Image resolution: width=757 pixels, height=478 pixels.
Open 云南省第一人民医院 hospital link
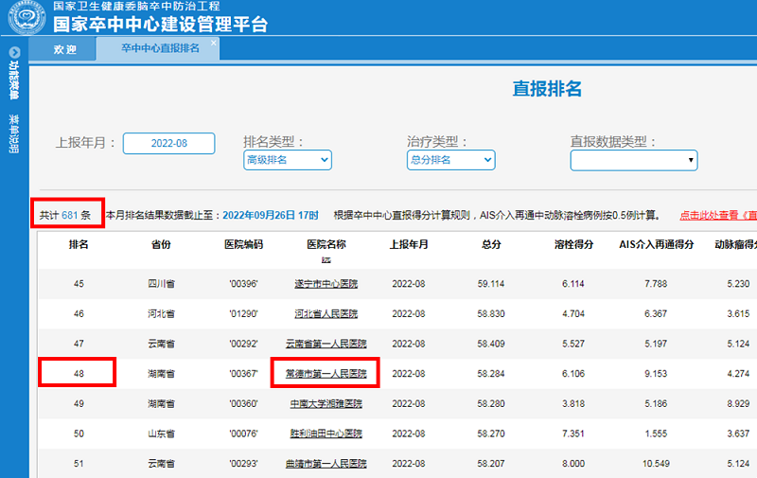(326, 344)
